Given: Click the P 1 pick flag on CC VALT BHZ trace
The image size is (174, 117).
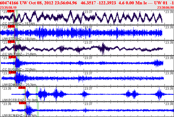Looking at the screenshot, I should click(x=11, y=42).
